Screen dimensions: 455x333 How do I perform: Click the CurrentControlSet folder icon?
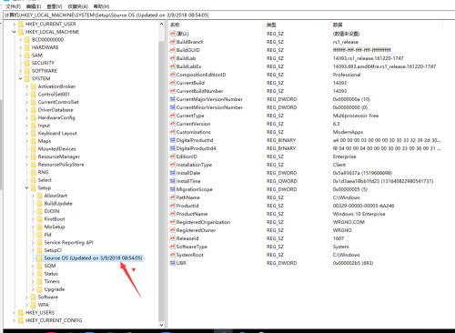(34, 102)
